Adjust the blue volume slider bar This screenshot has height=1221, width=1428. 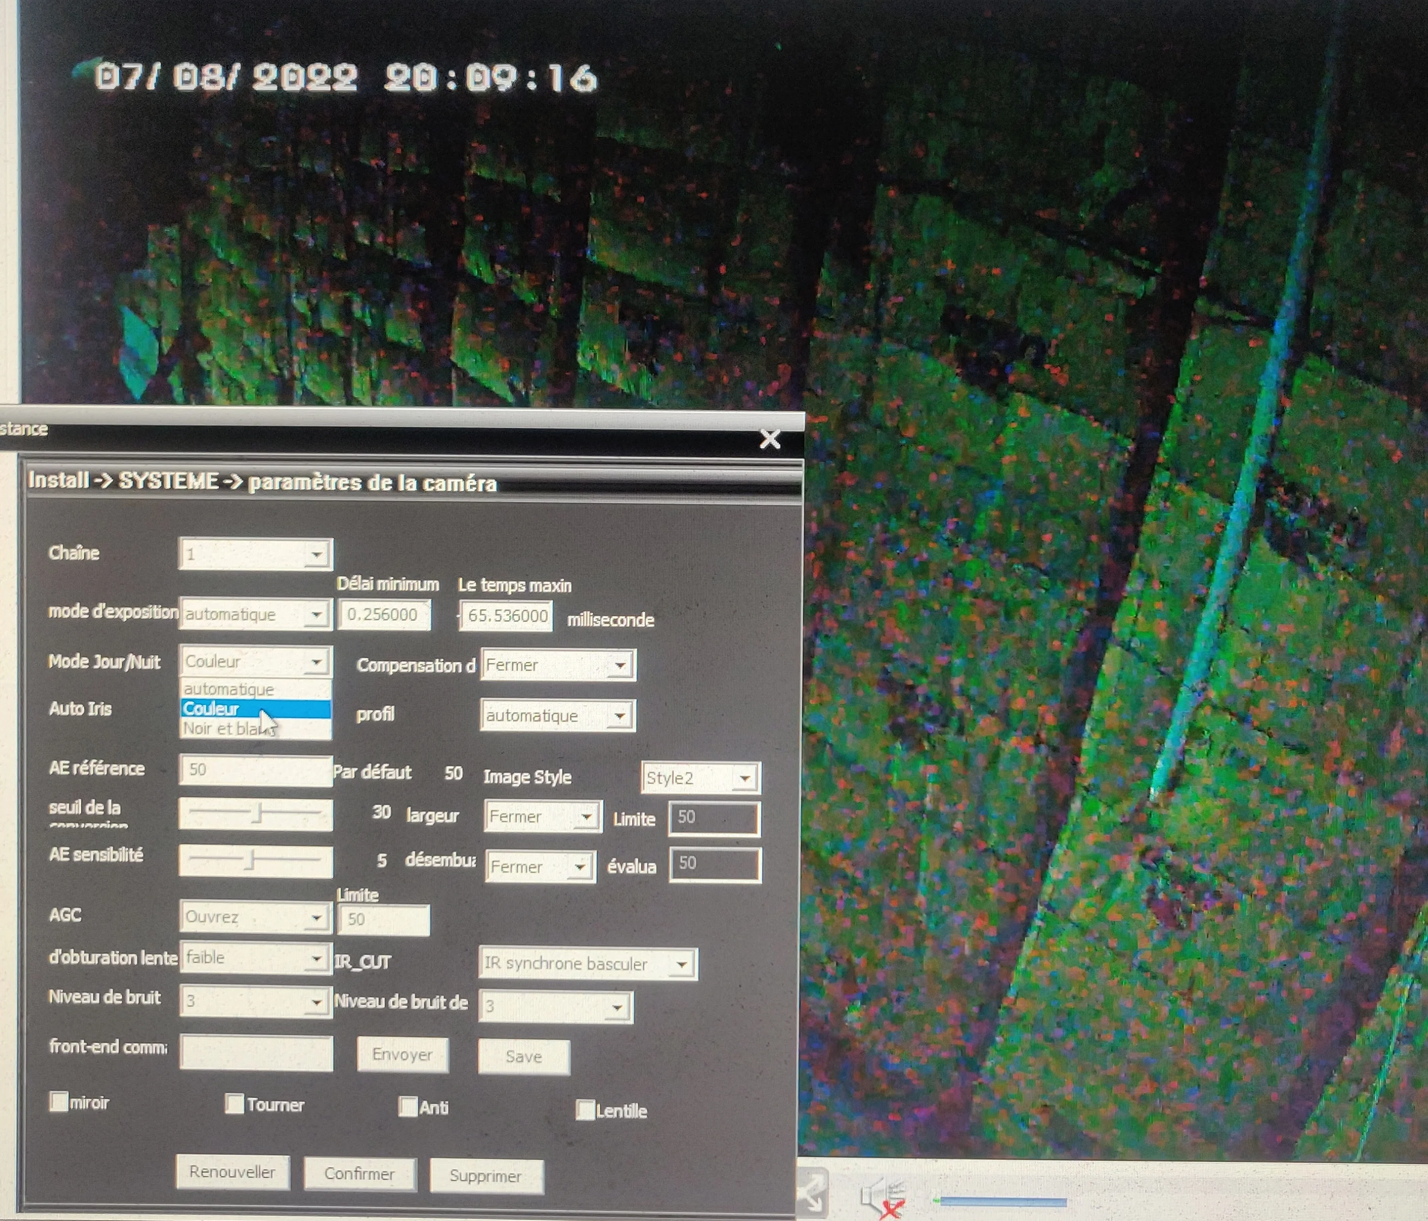[1003, 1202]
